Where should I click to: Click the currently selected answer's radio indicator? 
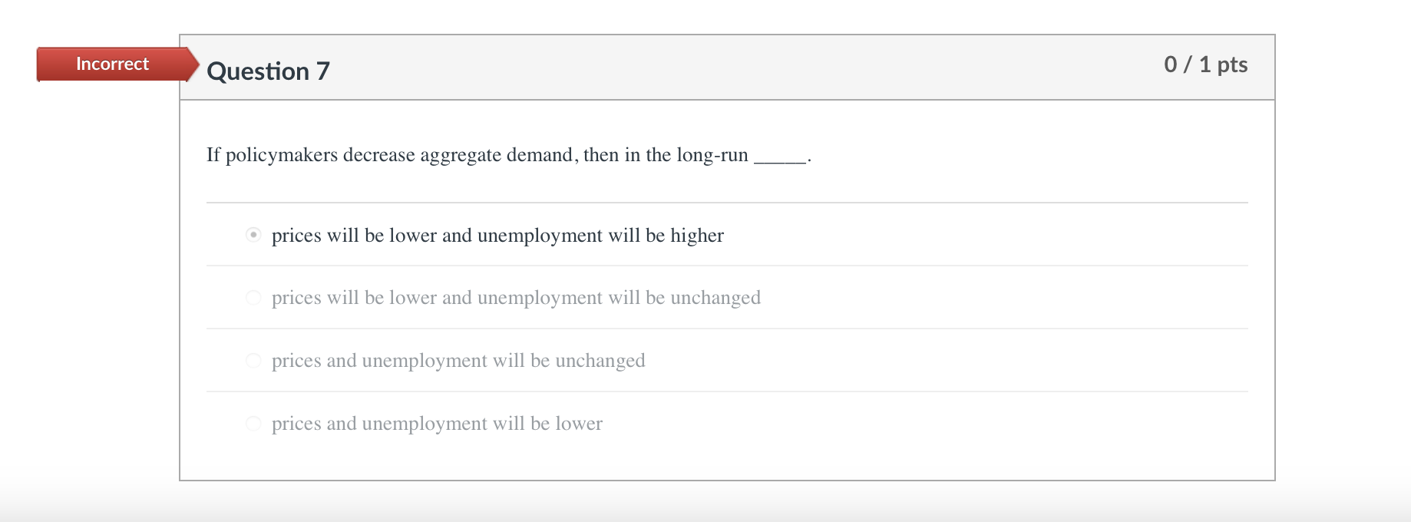pos(253,235)
